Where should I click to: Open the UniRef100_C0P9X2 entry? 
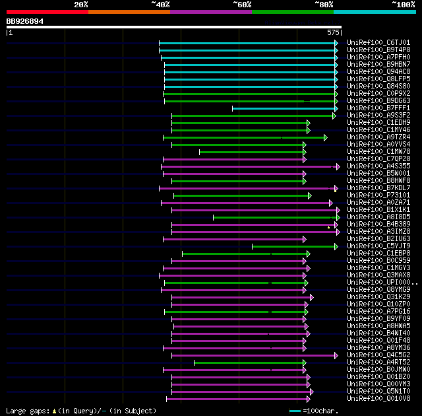378,94
